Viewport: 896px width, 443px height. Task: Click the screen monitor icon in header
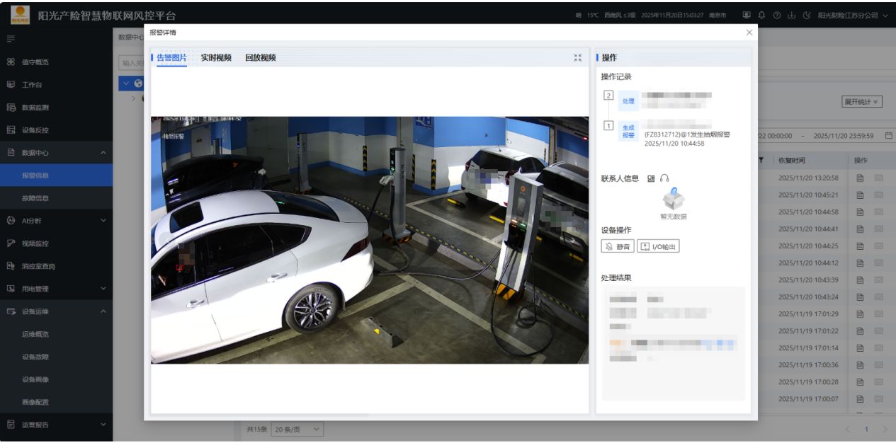click(747, 16)
